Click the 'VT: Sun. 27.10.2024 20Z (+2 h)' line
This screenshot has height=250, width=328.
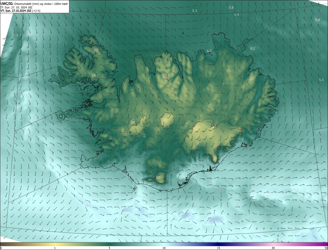pos(20,11)
